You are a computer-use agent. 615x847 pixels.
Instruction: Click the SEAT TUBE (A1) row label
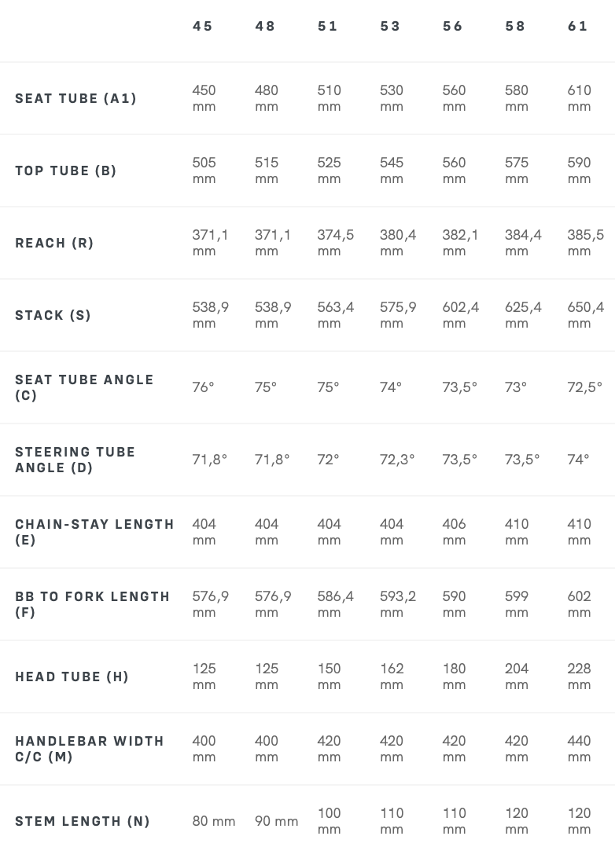coord(75,98)
